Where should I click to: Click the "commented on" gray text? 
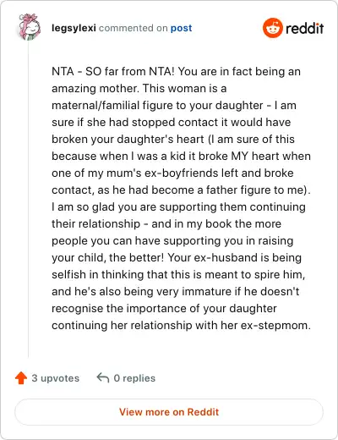click(x=134, y=28)
